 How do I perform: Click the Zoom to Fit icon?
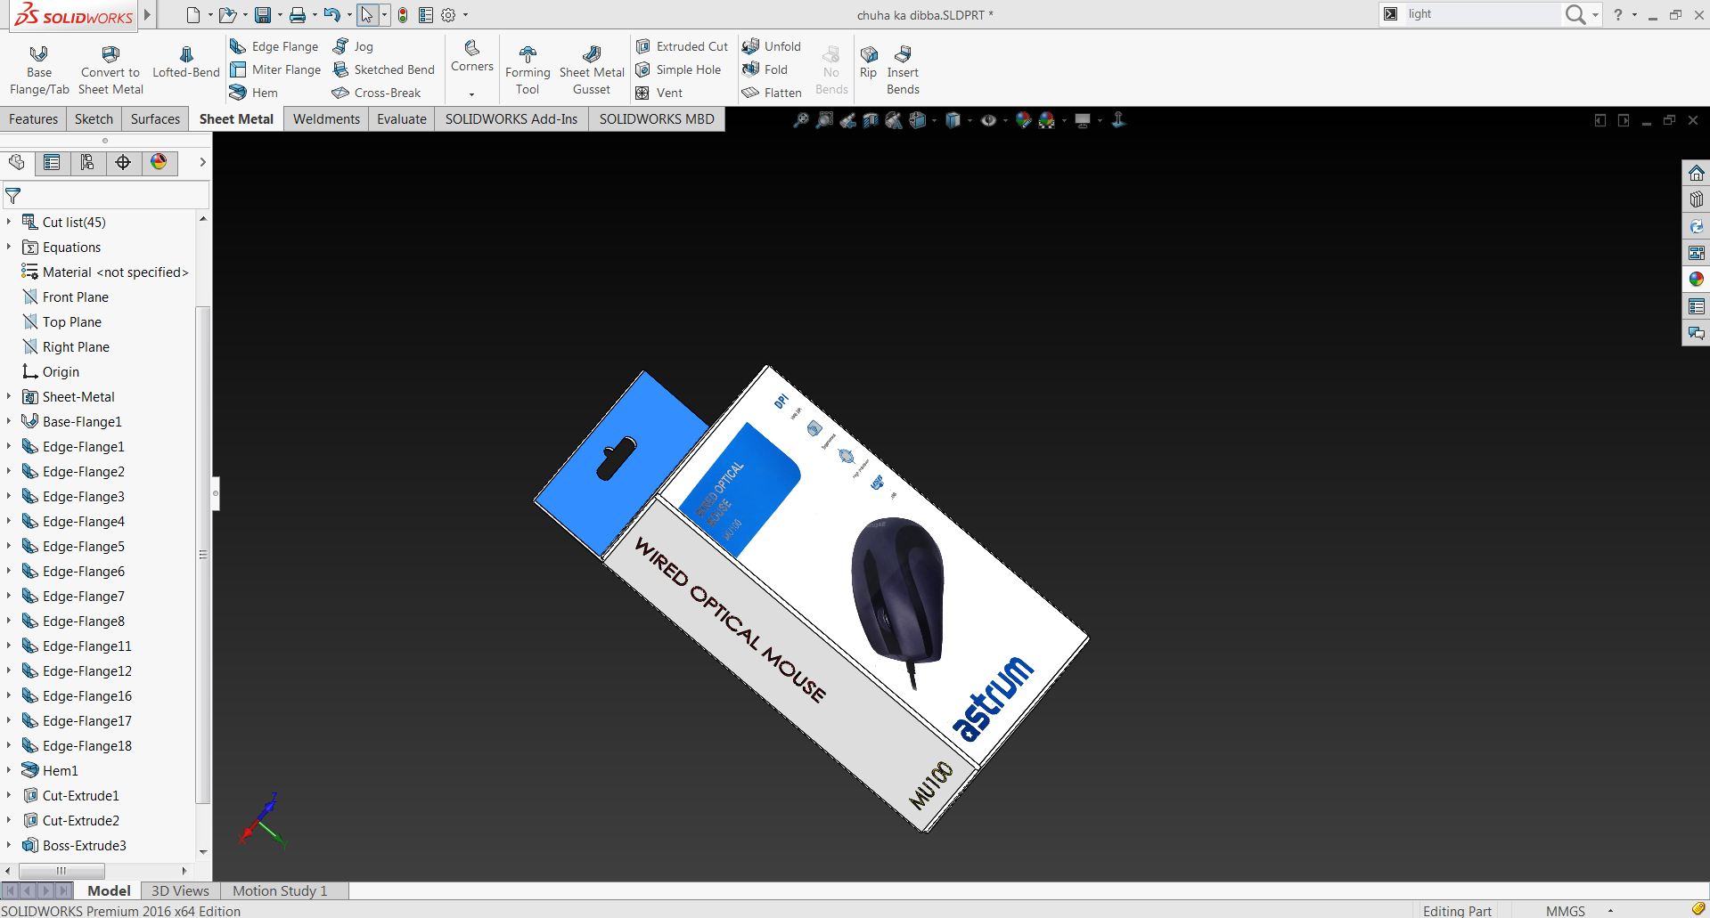tap(801, 120)
